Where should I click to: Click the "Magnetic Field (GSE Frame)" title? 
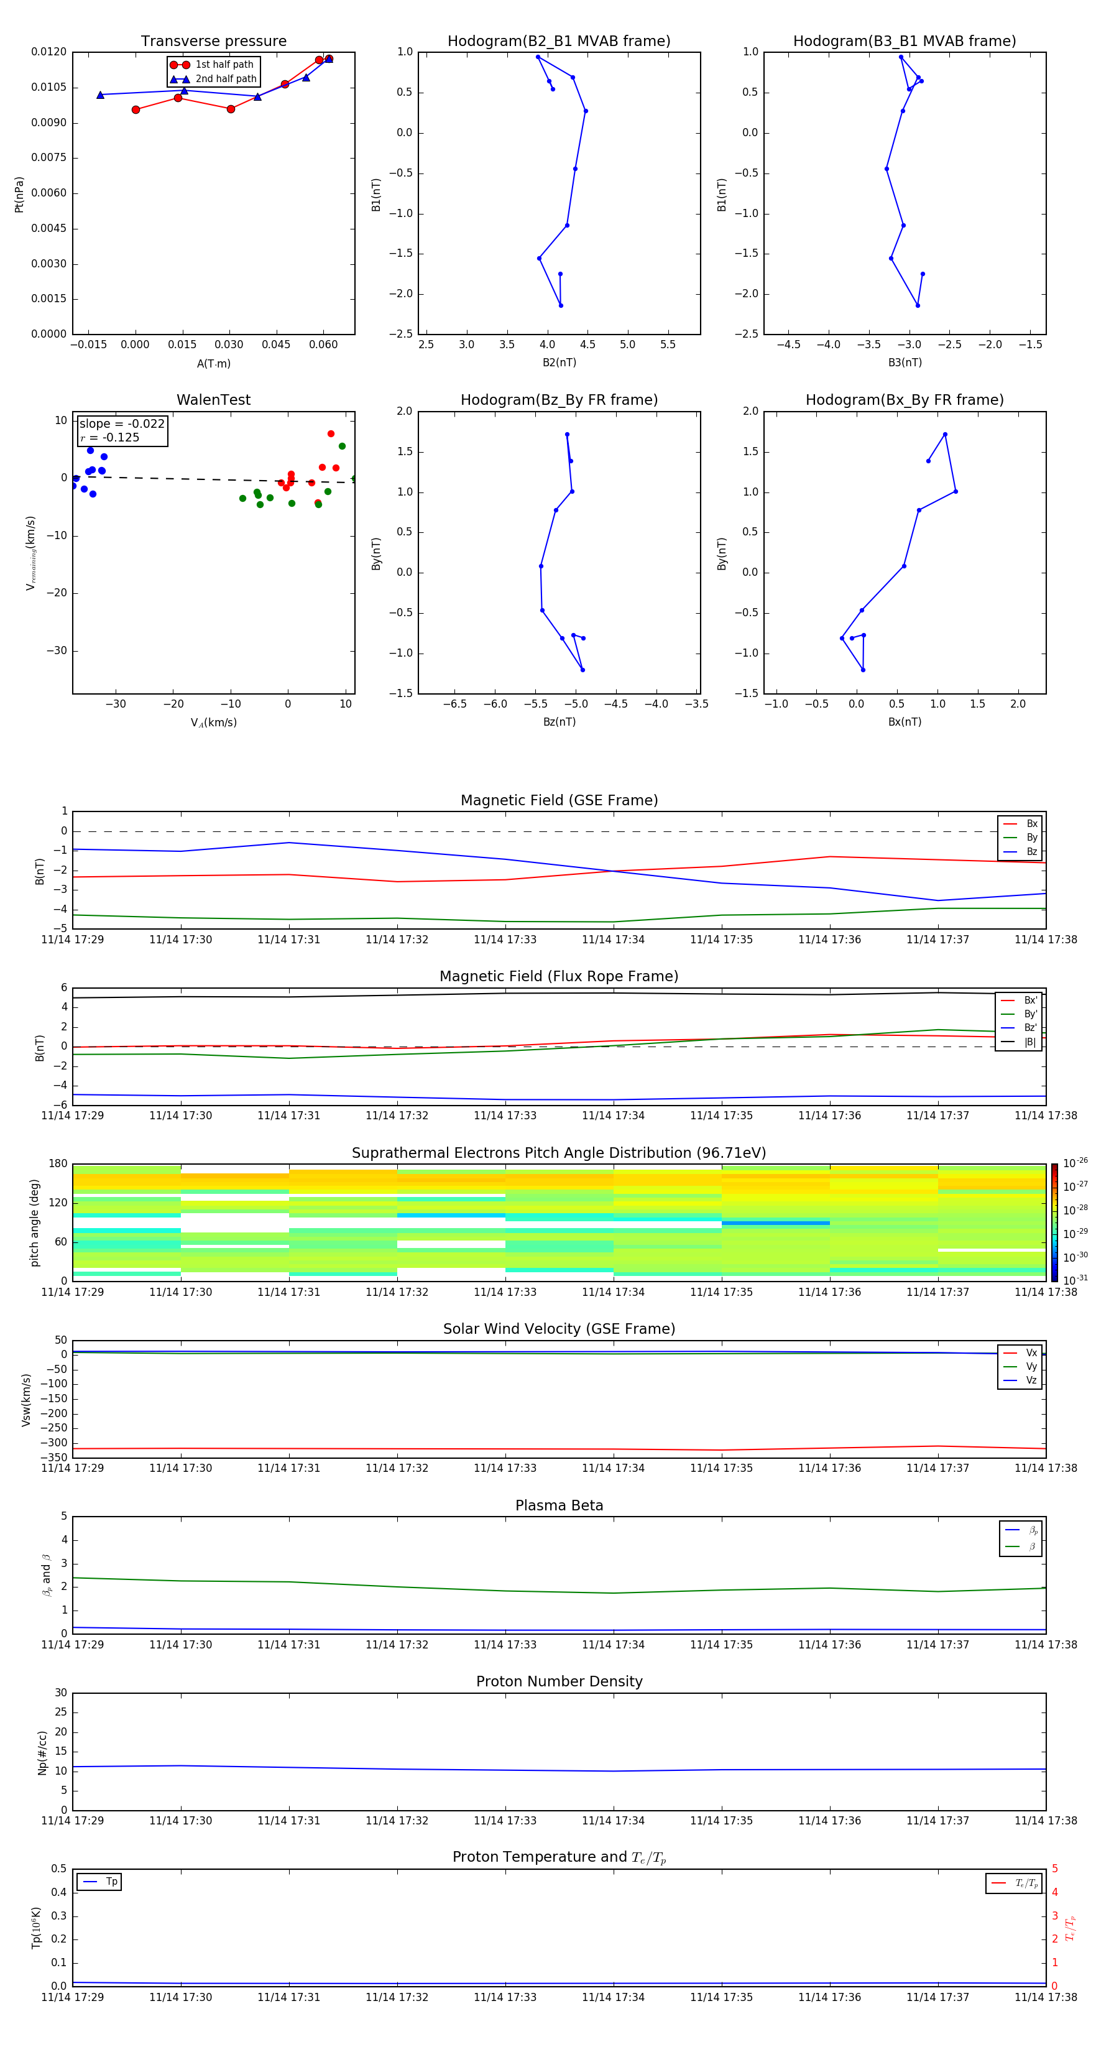(x=559, y=800)
